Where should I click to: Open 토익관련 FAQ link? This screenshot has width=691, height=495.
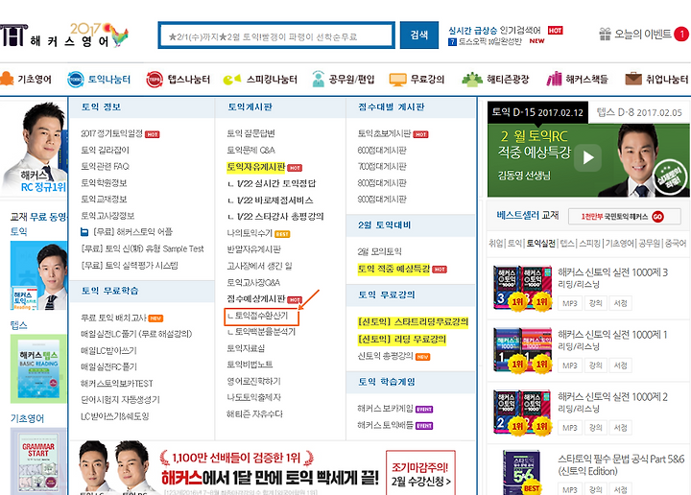[x=105, y=167]
